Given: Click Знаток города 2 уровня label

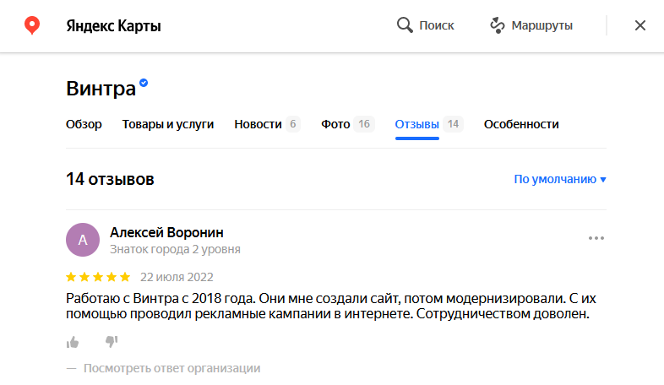Looking at the screenshot, I should [175, 249].
